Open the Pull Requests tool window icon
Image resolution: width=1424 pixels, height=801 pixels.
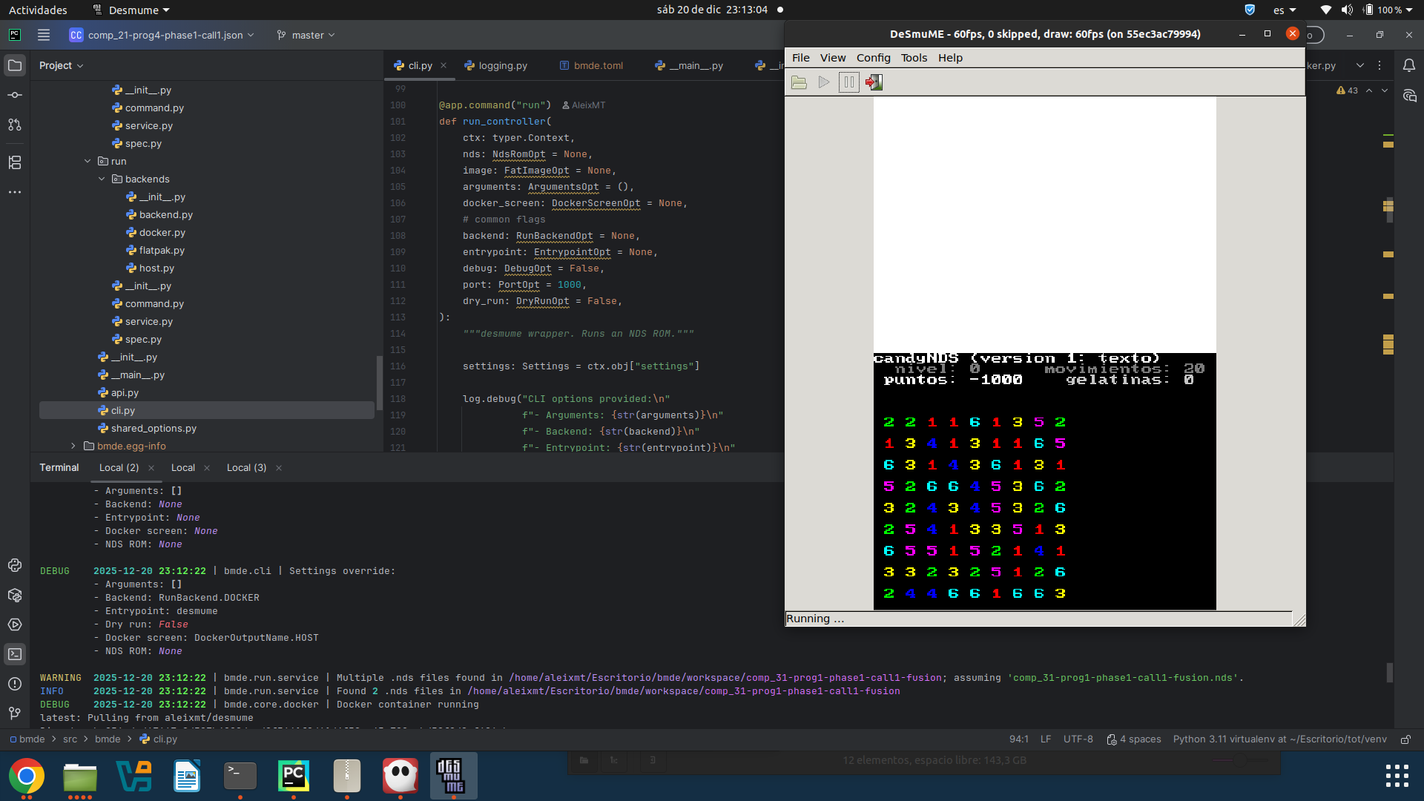(x=15, y=125)
